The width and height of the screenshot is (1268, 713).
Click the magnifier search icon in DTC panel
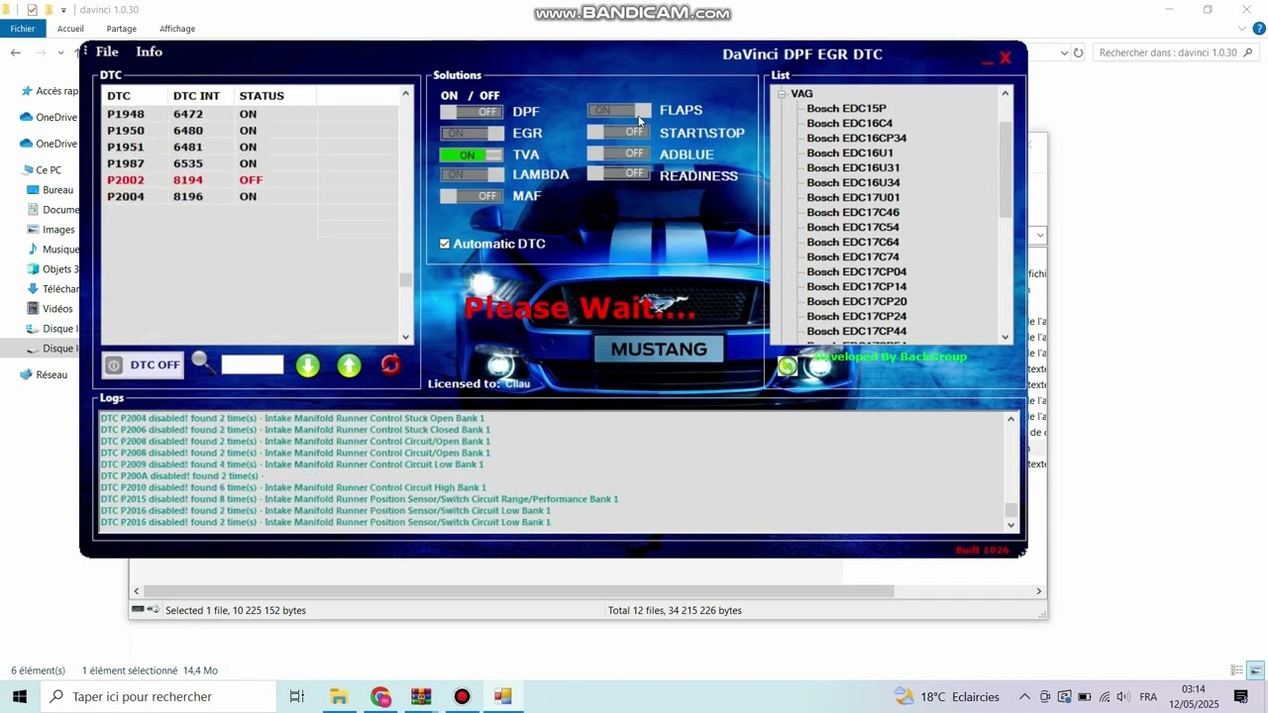click(x=203, y=363)
